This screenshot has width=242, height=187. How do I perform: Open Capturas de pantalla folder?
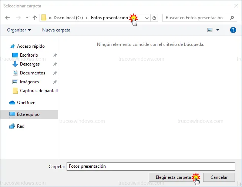38,91
